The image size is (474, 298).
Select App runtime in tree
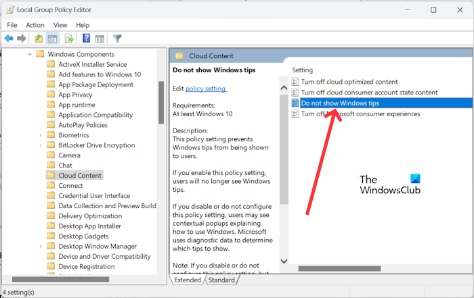[77, 105]
